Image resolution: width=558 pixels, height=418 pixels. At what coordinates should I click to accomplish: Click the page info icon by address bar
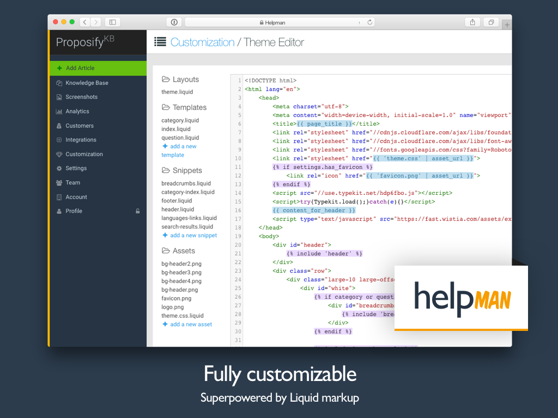coord(174,22)
